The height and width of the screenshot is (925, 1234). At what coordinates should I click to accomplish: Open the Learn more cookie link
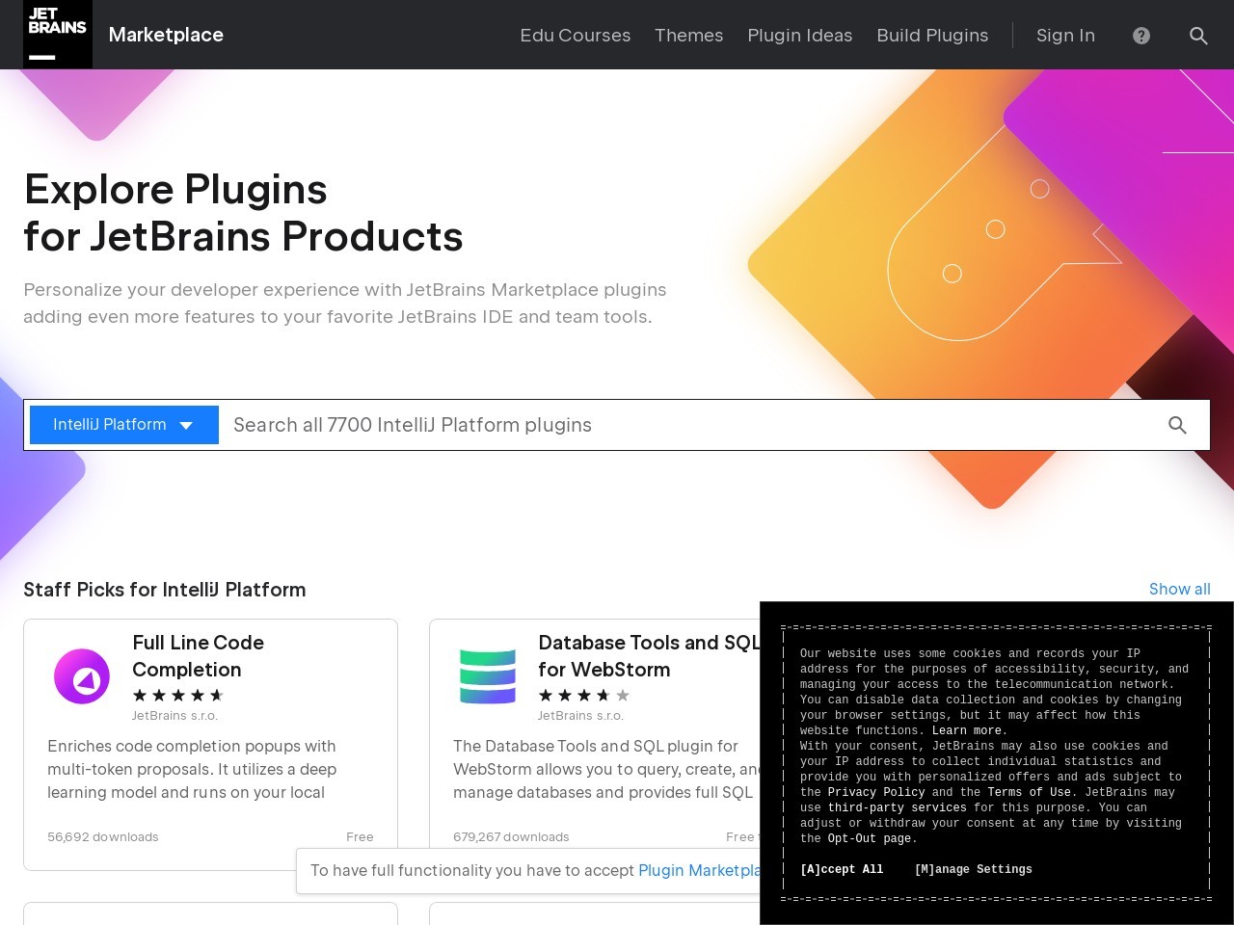click(969, 730)
